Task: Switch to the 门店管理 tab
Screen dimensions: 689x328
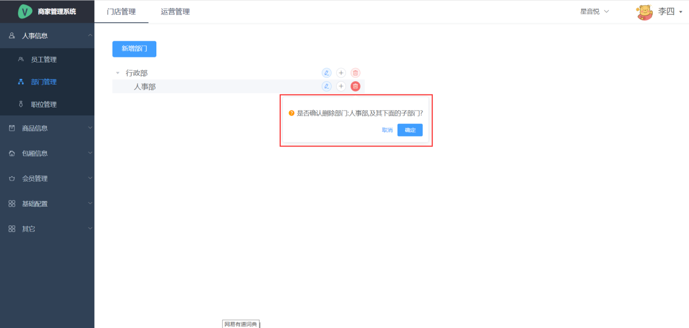Action: [x=121, y=11]
